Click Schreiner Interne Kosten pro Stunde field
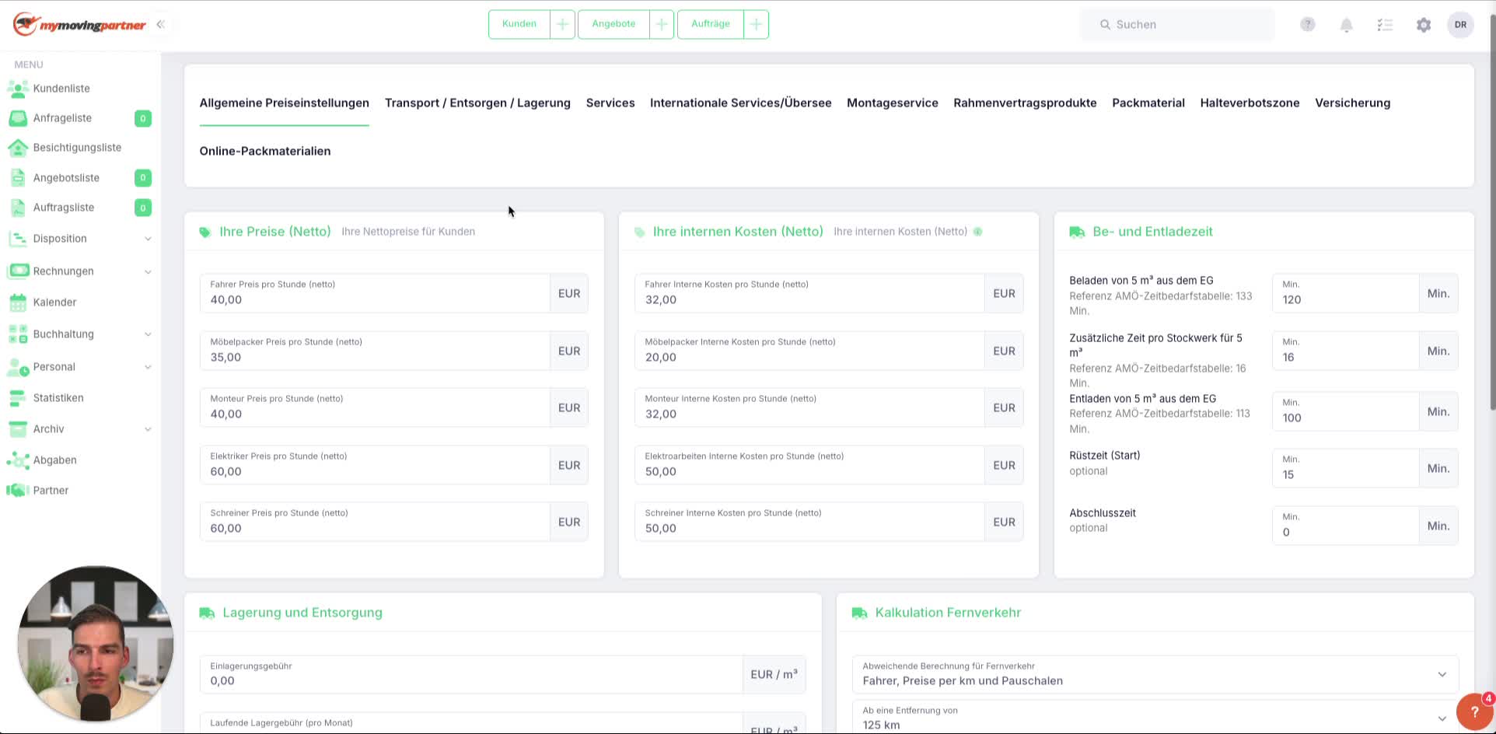1496x734 pixels. [809, 522]
